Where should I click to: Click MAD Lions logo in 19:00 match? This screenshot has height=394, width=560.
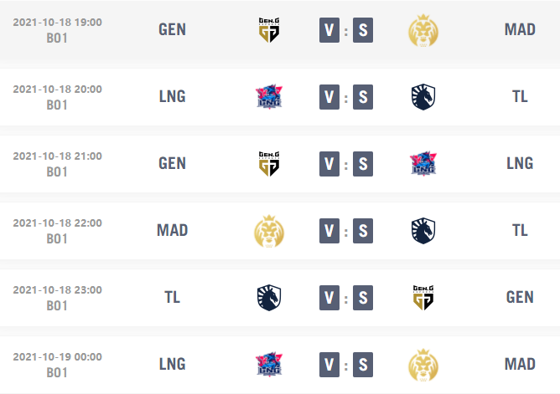point(423,31)
